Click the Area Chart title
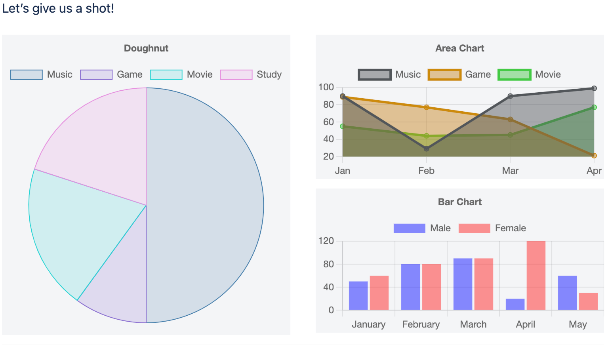Screen dimensions: 606x345 pos(459,48)
